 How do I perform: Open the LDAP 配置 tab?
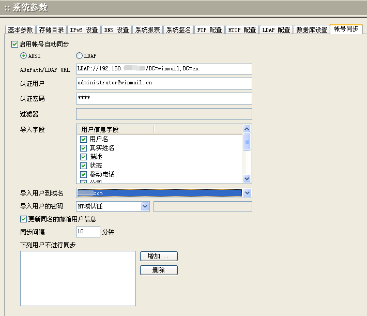pyautogui.click(x=276, y=30)
